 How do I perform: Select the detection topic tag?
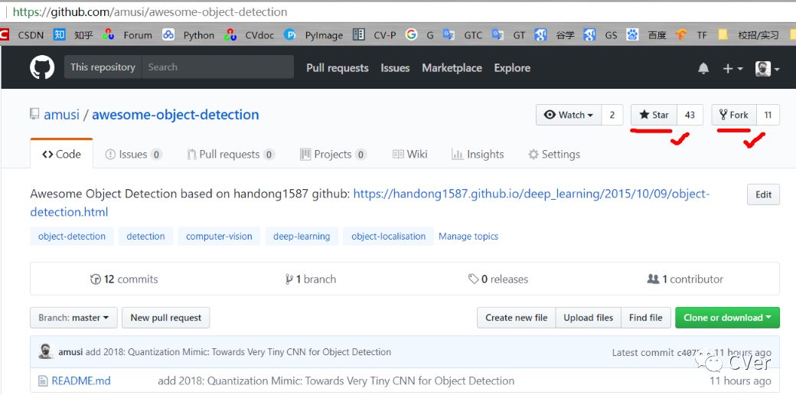click(x=145, y=236)
